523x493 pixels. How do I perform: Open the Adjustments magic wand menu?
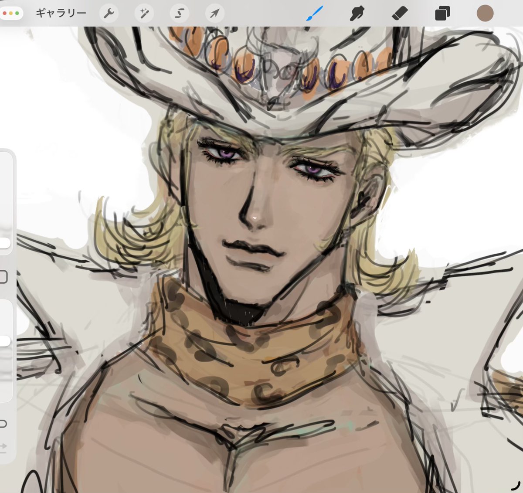pos(144,14)
